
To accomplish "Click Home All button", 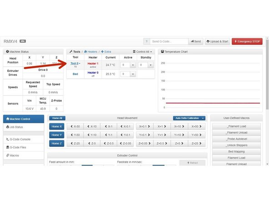I will [57, 118].
